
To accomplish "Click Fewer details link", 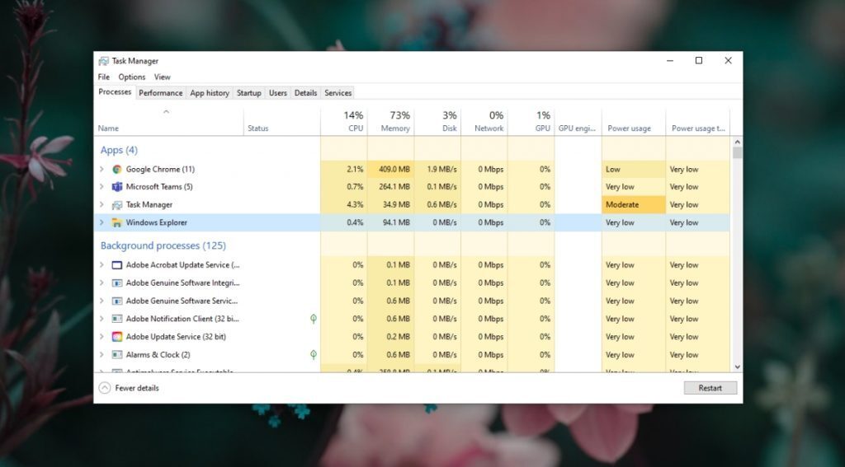I will pyautogui.click(x=137, y=388).
